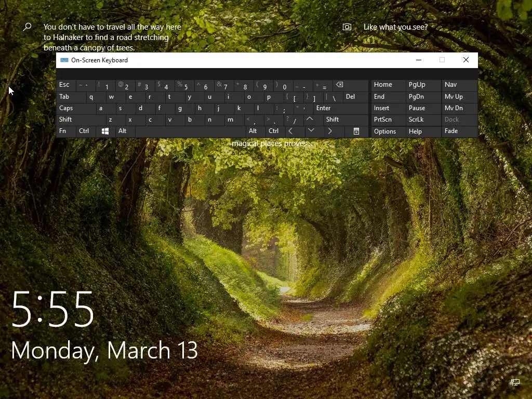Image resolution: width=532 pixels, height=399 pixels.
Task: Click the a key
Action: [105, 108]
